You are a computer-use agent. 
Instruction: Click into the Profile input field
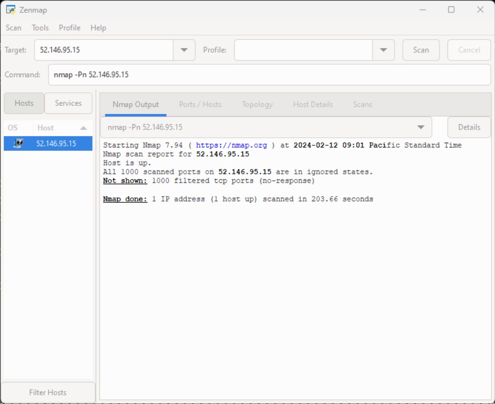tap(303, 50)
